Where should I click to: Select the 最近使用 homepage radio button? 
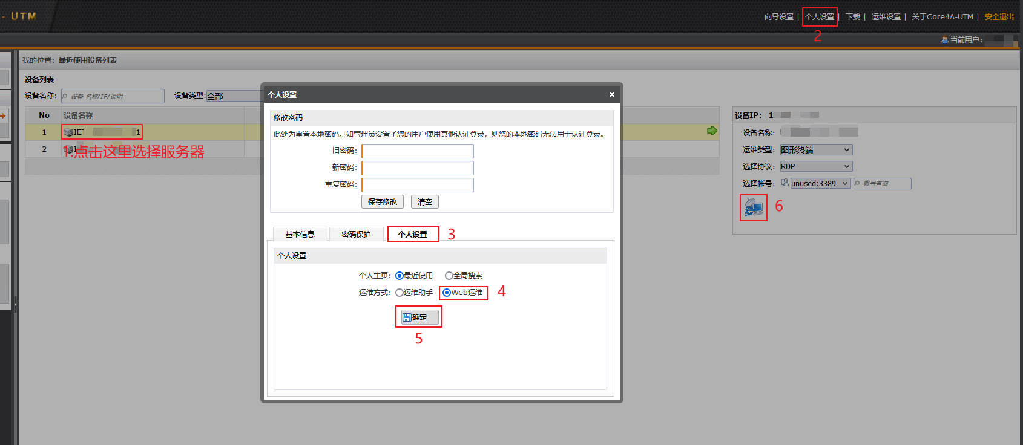[x=400, y=276]
